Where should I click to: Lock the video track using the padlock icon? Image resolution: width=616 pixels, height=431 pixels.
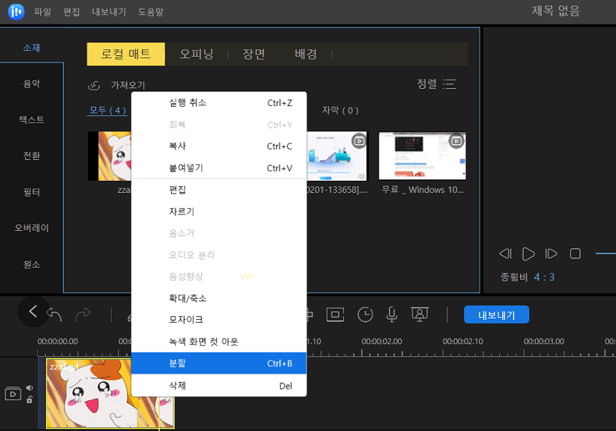click(x=29, y=399)
